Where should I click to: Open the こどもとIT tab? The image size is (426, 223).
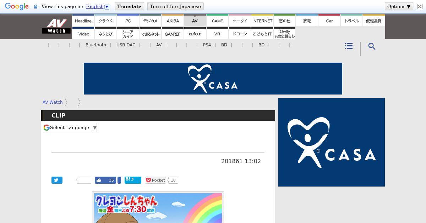point(262,34)
